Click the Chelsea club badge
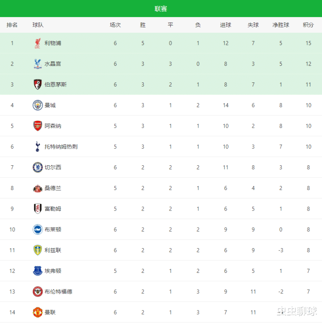Viewport: 322px width, 323px height. click(x=38, y=167)
